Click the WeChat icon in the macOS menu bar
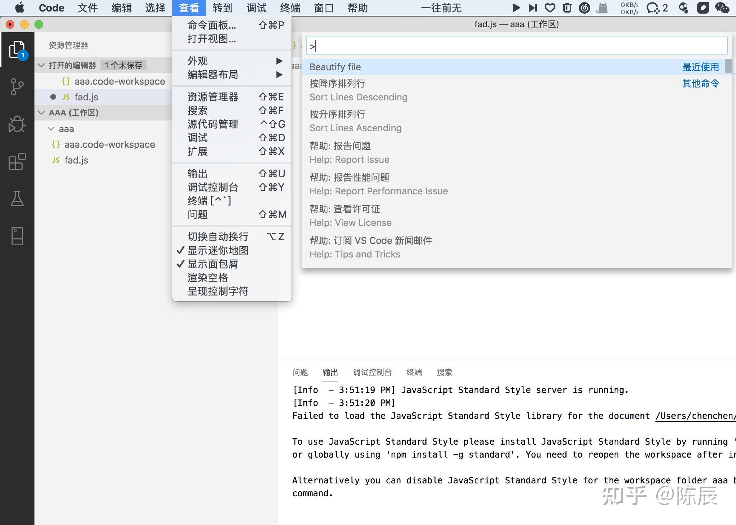The image size is (736, 525). 722,8
